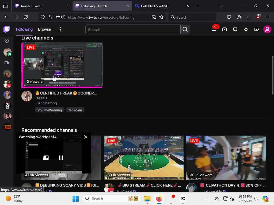This screenshot has width=274, height=205.
Task: Click the site security padlock icon
Action: click(x=50, y=17)
